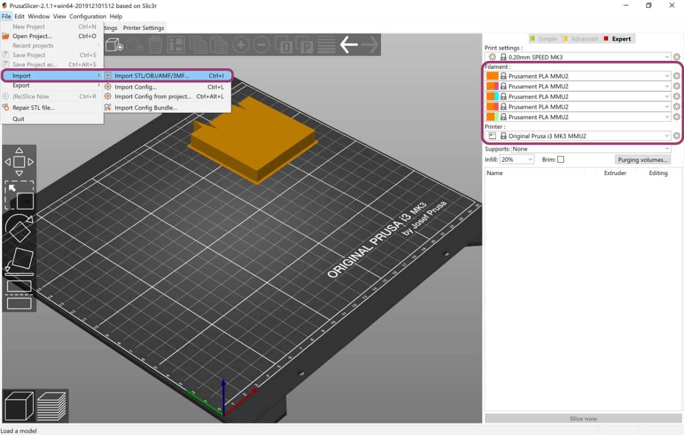Click Import Config from project
684x435 pixels.
tap(167, 97)
